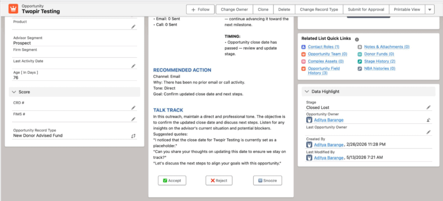Screen dimensions: 443x201
Task: Click change record type icon beside New Donor Advised Fund
Action: click(133, 136)
